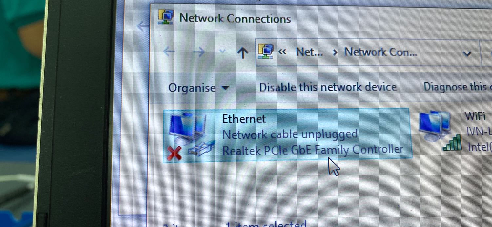Go forward with the right arrow button
The height and width of the screenshot is (227, 492).
pyautogui.click(x=199, y=52)
